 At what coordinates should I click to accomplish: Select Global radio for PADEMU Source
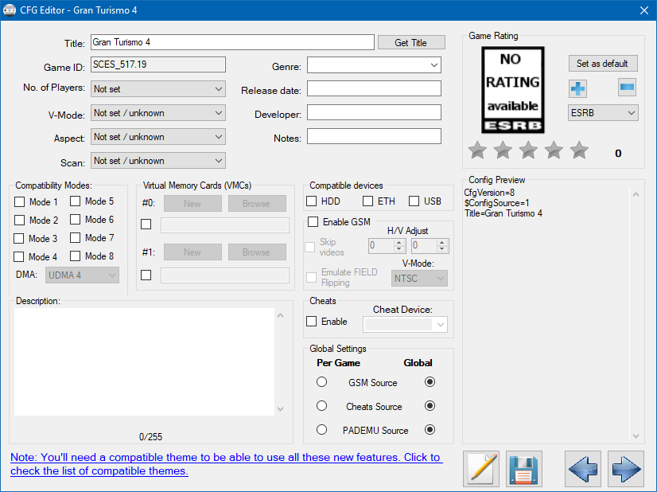click(x=430, y=429)
